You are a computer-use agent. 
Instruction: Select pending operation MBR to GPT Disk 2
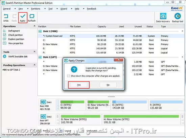pyautogui.click(x=11, y=70)
